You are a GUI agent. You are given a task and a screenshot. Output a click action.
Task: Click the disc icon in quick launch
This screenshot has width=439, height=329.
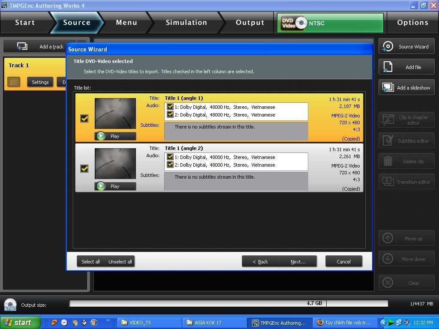coord(64,323)
